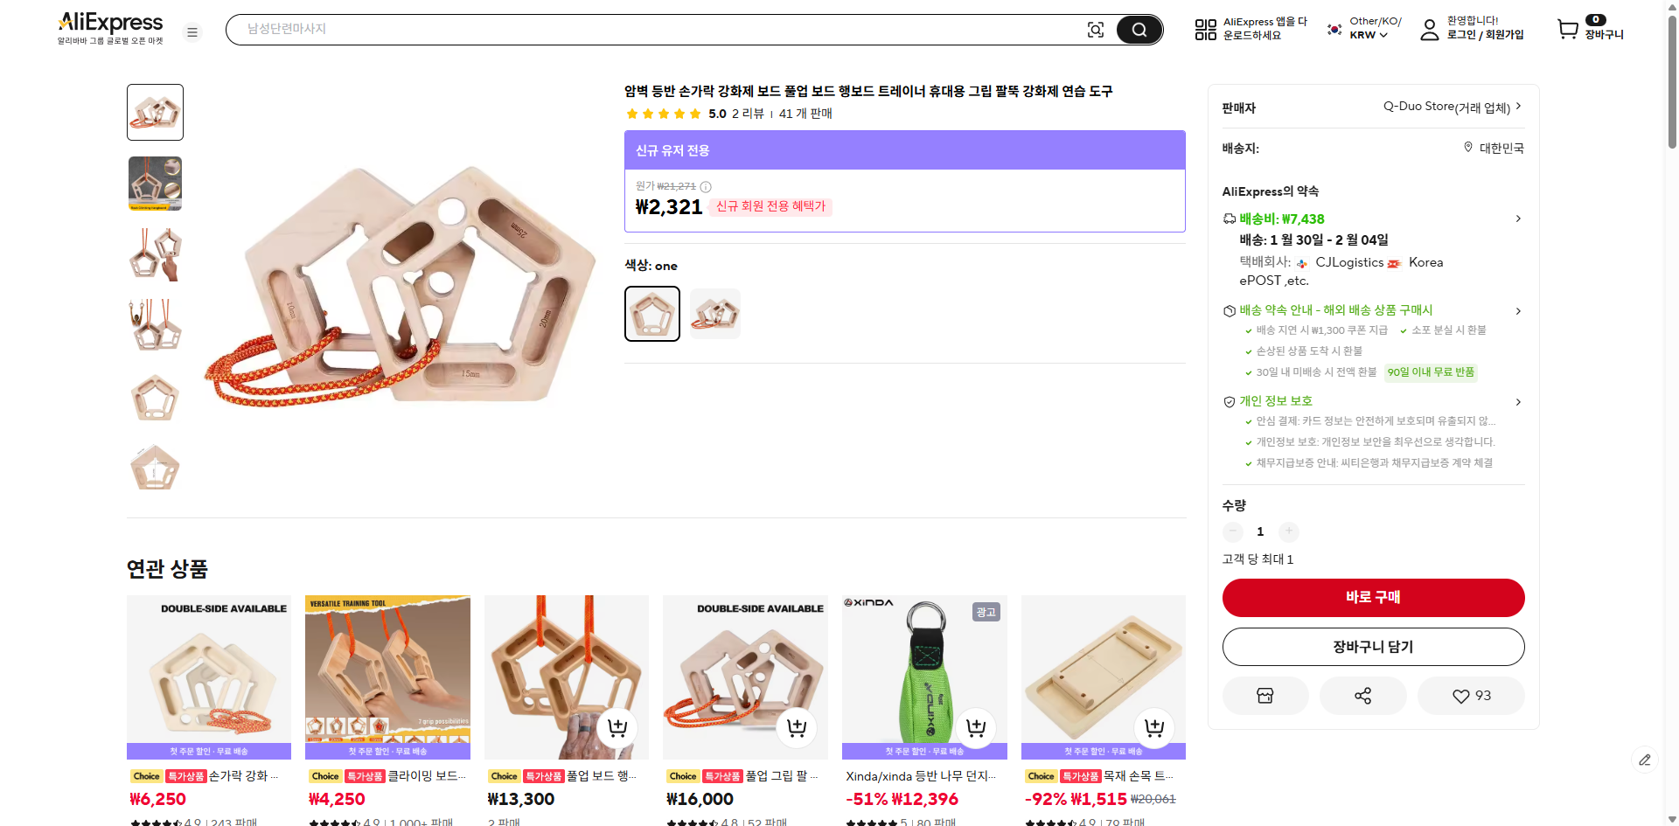Toggle the wishlist heart showing 93
This screenshot has height=826, width=1679.
1470,695
